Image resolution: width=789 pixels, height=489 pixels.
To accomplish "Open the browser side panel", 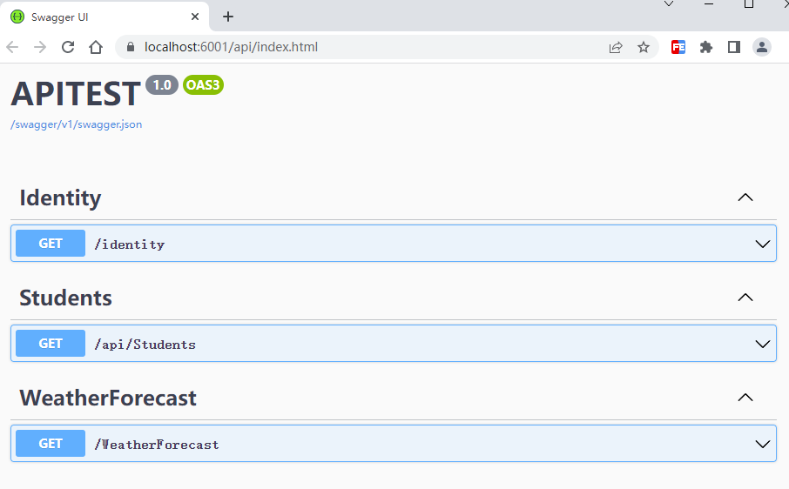I will click(734, 47).
